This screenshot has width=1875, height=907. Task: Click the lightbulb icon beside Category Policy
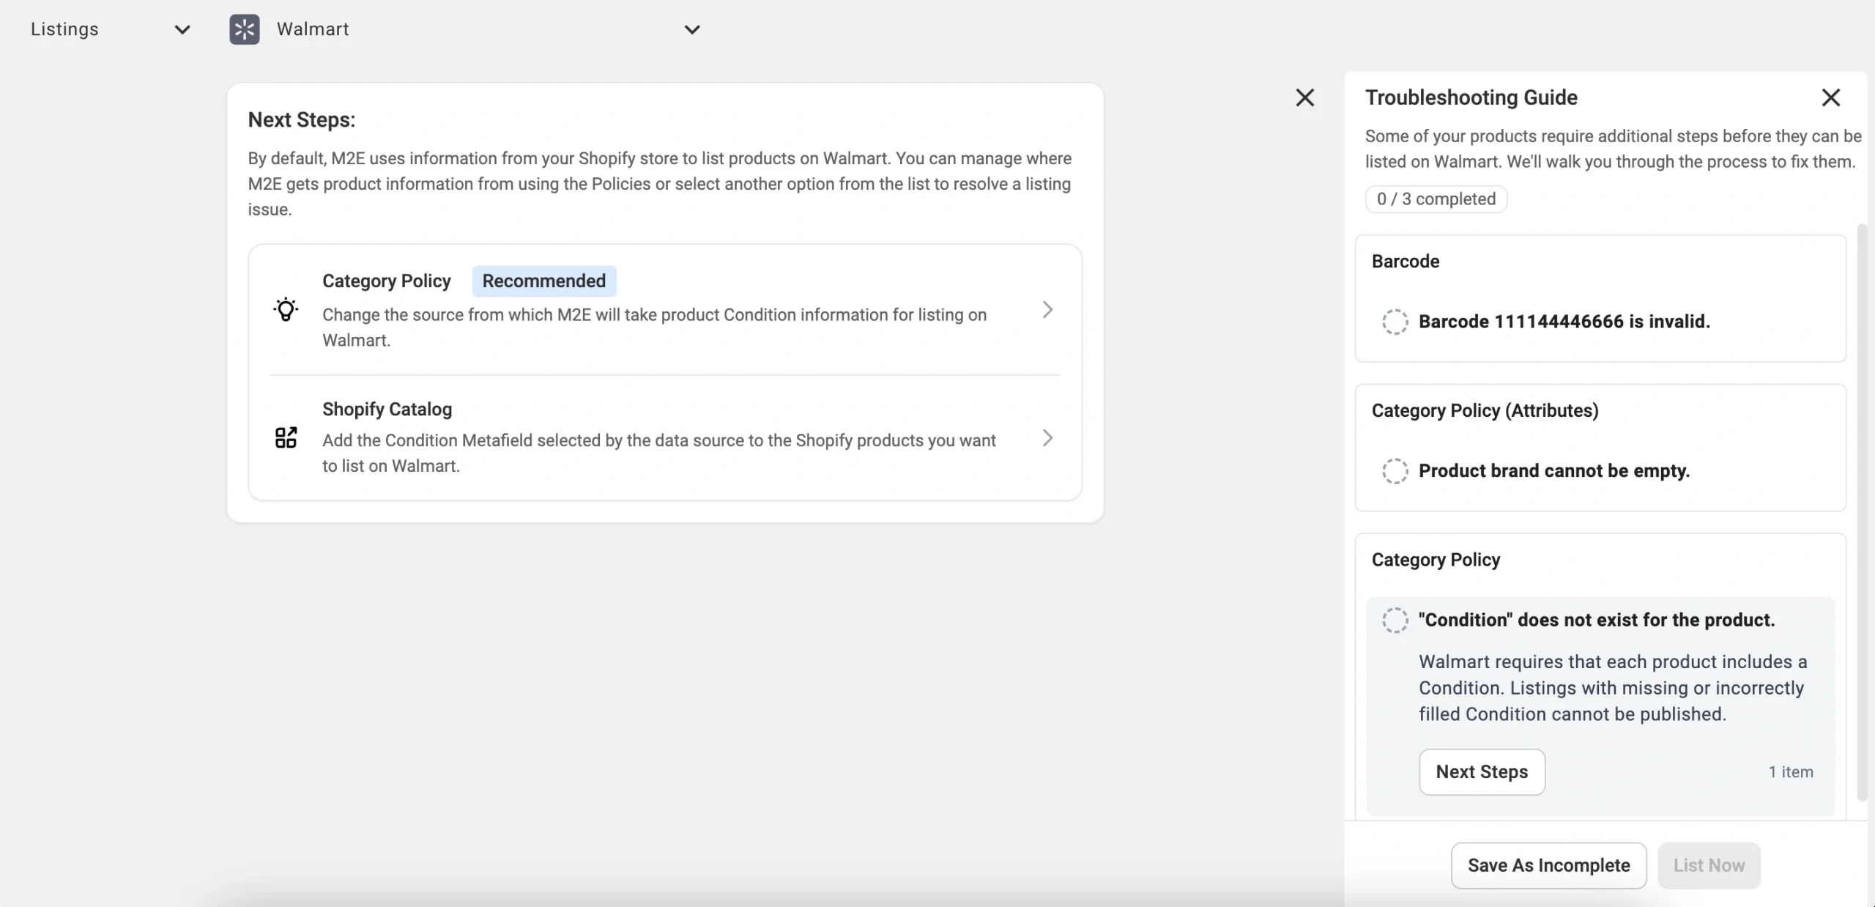pos(286,310)
